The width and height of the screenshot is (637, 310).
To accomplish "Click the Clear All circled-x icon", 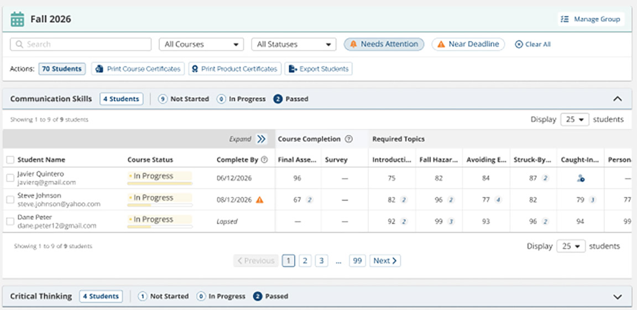I will point(519,44).
